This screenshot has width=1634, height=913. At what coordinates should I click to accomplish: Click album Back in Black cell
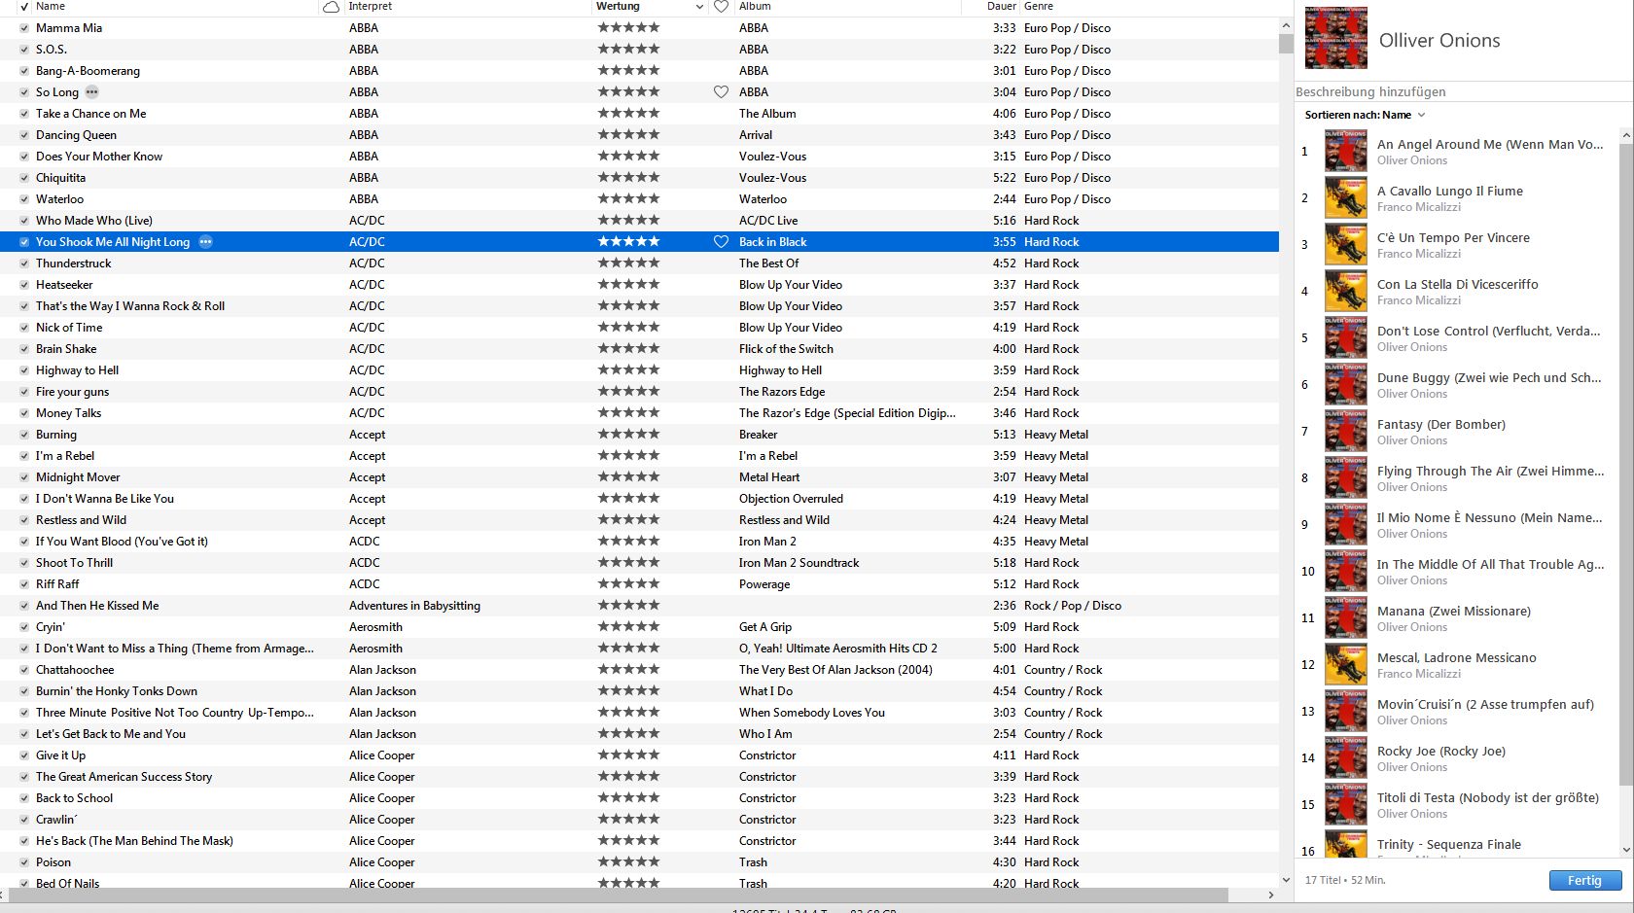pos(772,242)
